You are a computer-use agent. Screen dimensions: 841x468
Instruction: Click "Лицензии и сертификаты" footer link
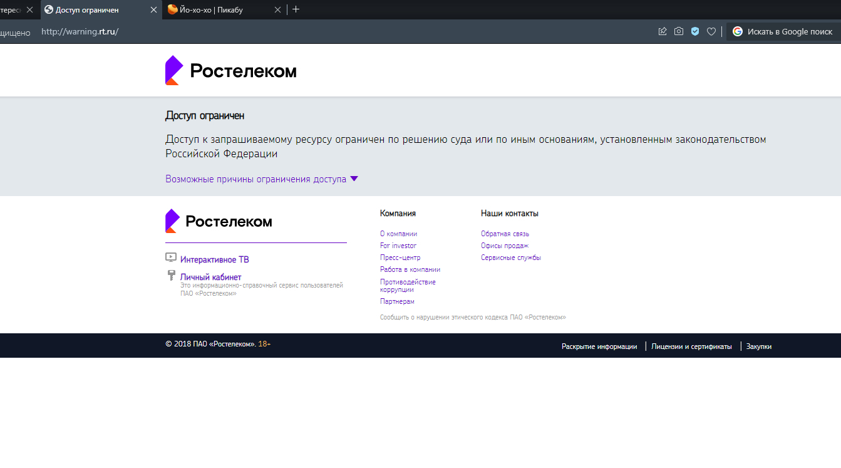(691, 346)
